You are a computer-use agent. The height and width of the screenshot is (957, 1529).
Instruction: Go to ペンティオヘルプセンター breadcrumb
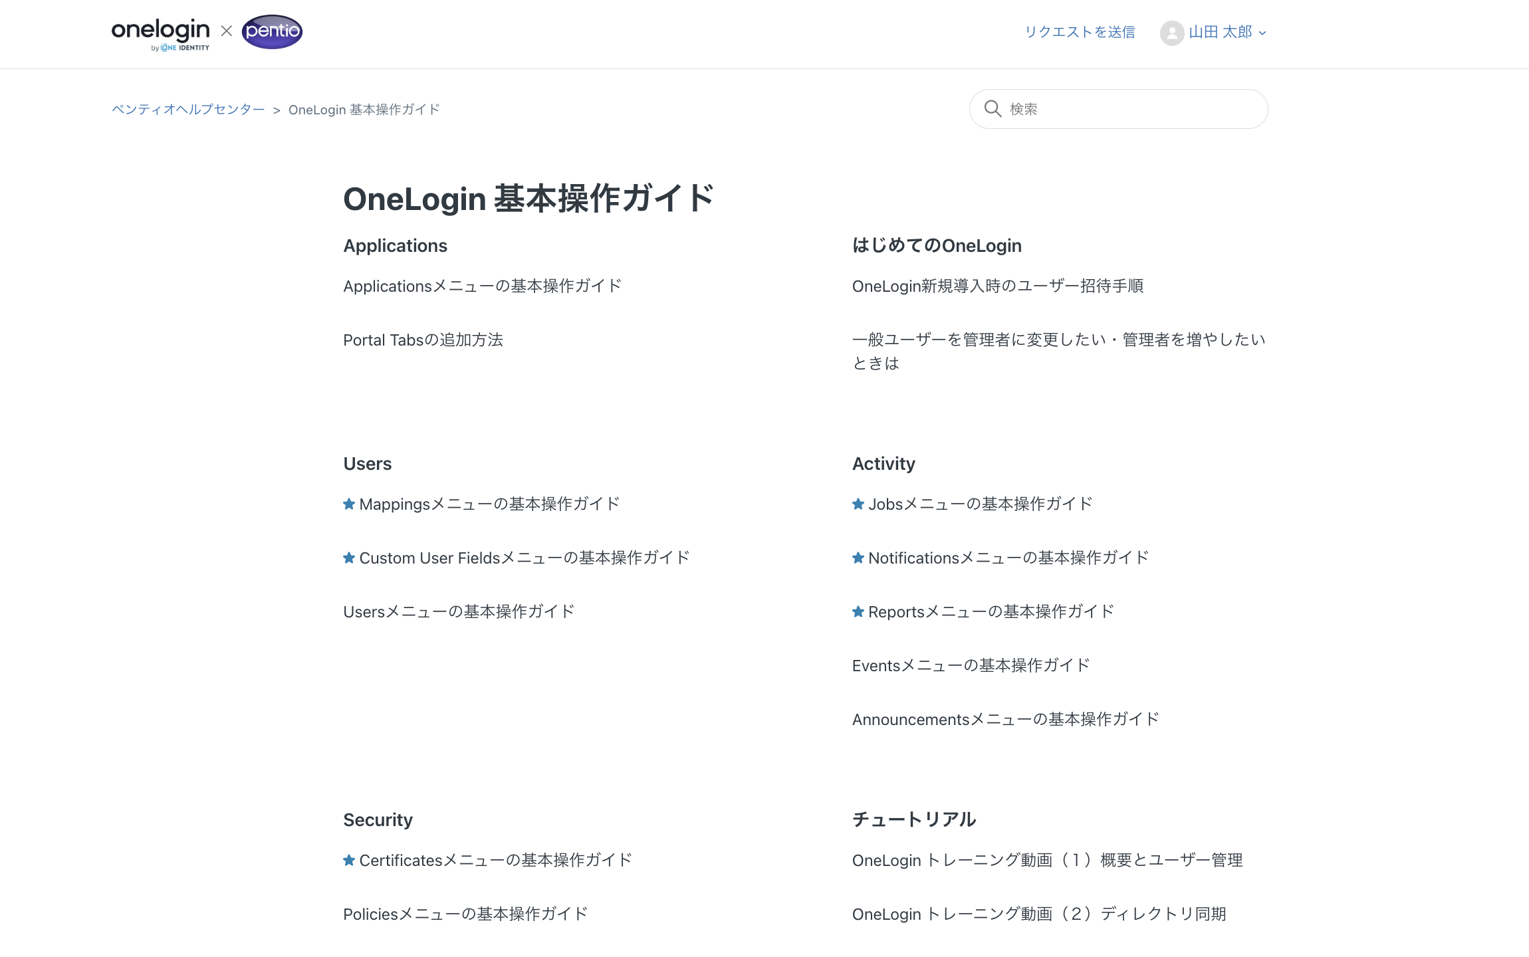(x=188, y=110)
